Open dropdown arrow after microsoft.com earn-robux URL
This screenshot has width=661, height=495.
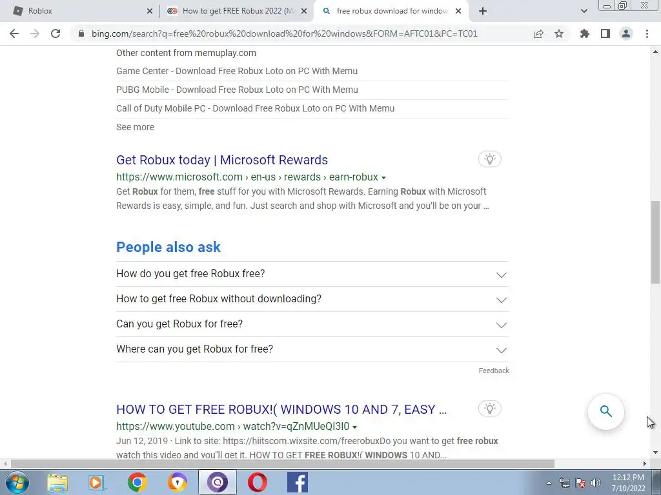(x=383, y=178)
